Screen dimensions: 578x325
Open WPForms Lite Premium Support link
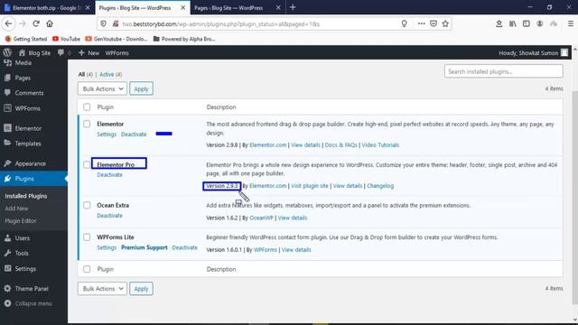tap(144, 247)
